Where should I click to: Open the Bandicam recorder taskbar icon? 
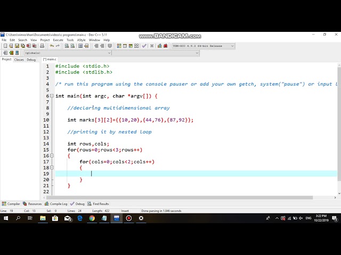pyautogui.click(x=129, y=218)
